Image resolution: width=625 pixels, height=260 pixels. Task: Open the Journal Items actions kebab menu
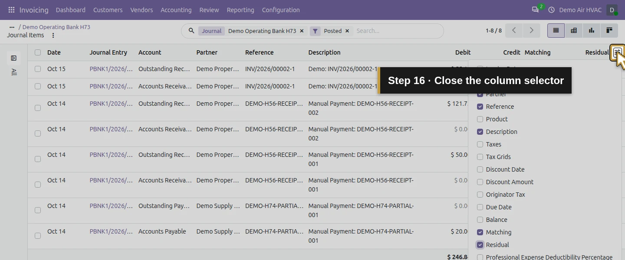(53, 36)
